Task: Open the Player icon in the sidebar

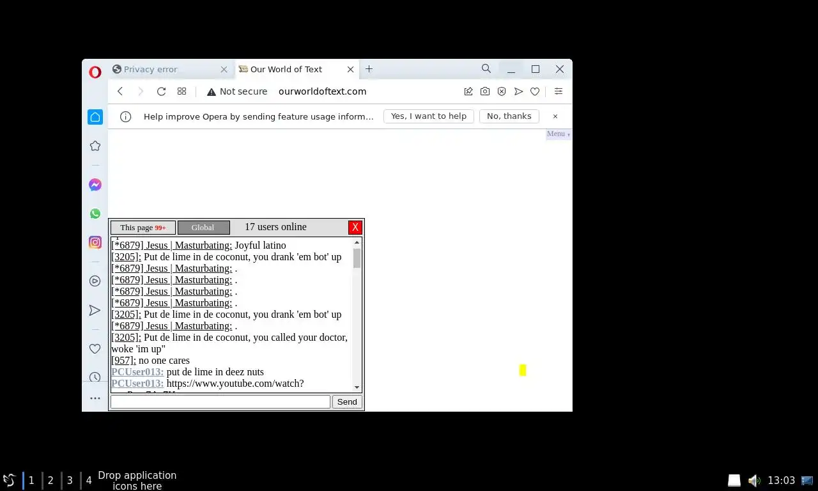Action: click(95, 281)
